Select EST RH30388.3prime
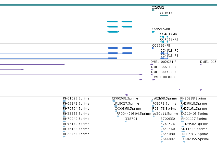The image size is (217, 143). 182,101
